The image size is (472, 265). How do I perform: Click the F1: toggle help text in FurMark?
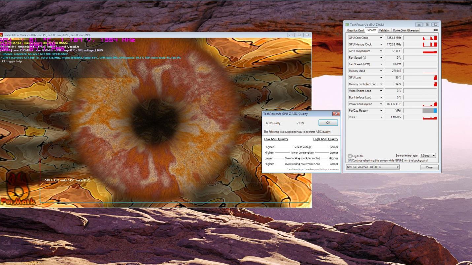coord(11,61)
